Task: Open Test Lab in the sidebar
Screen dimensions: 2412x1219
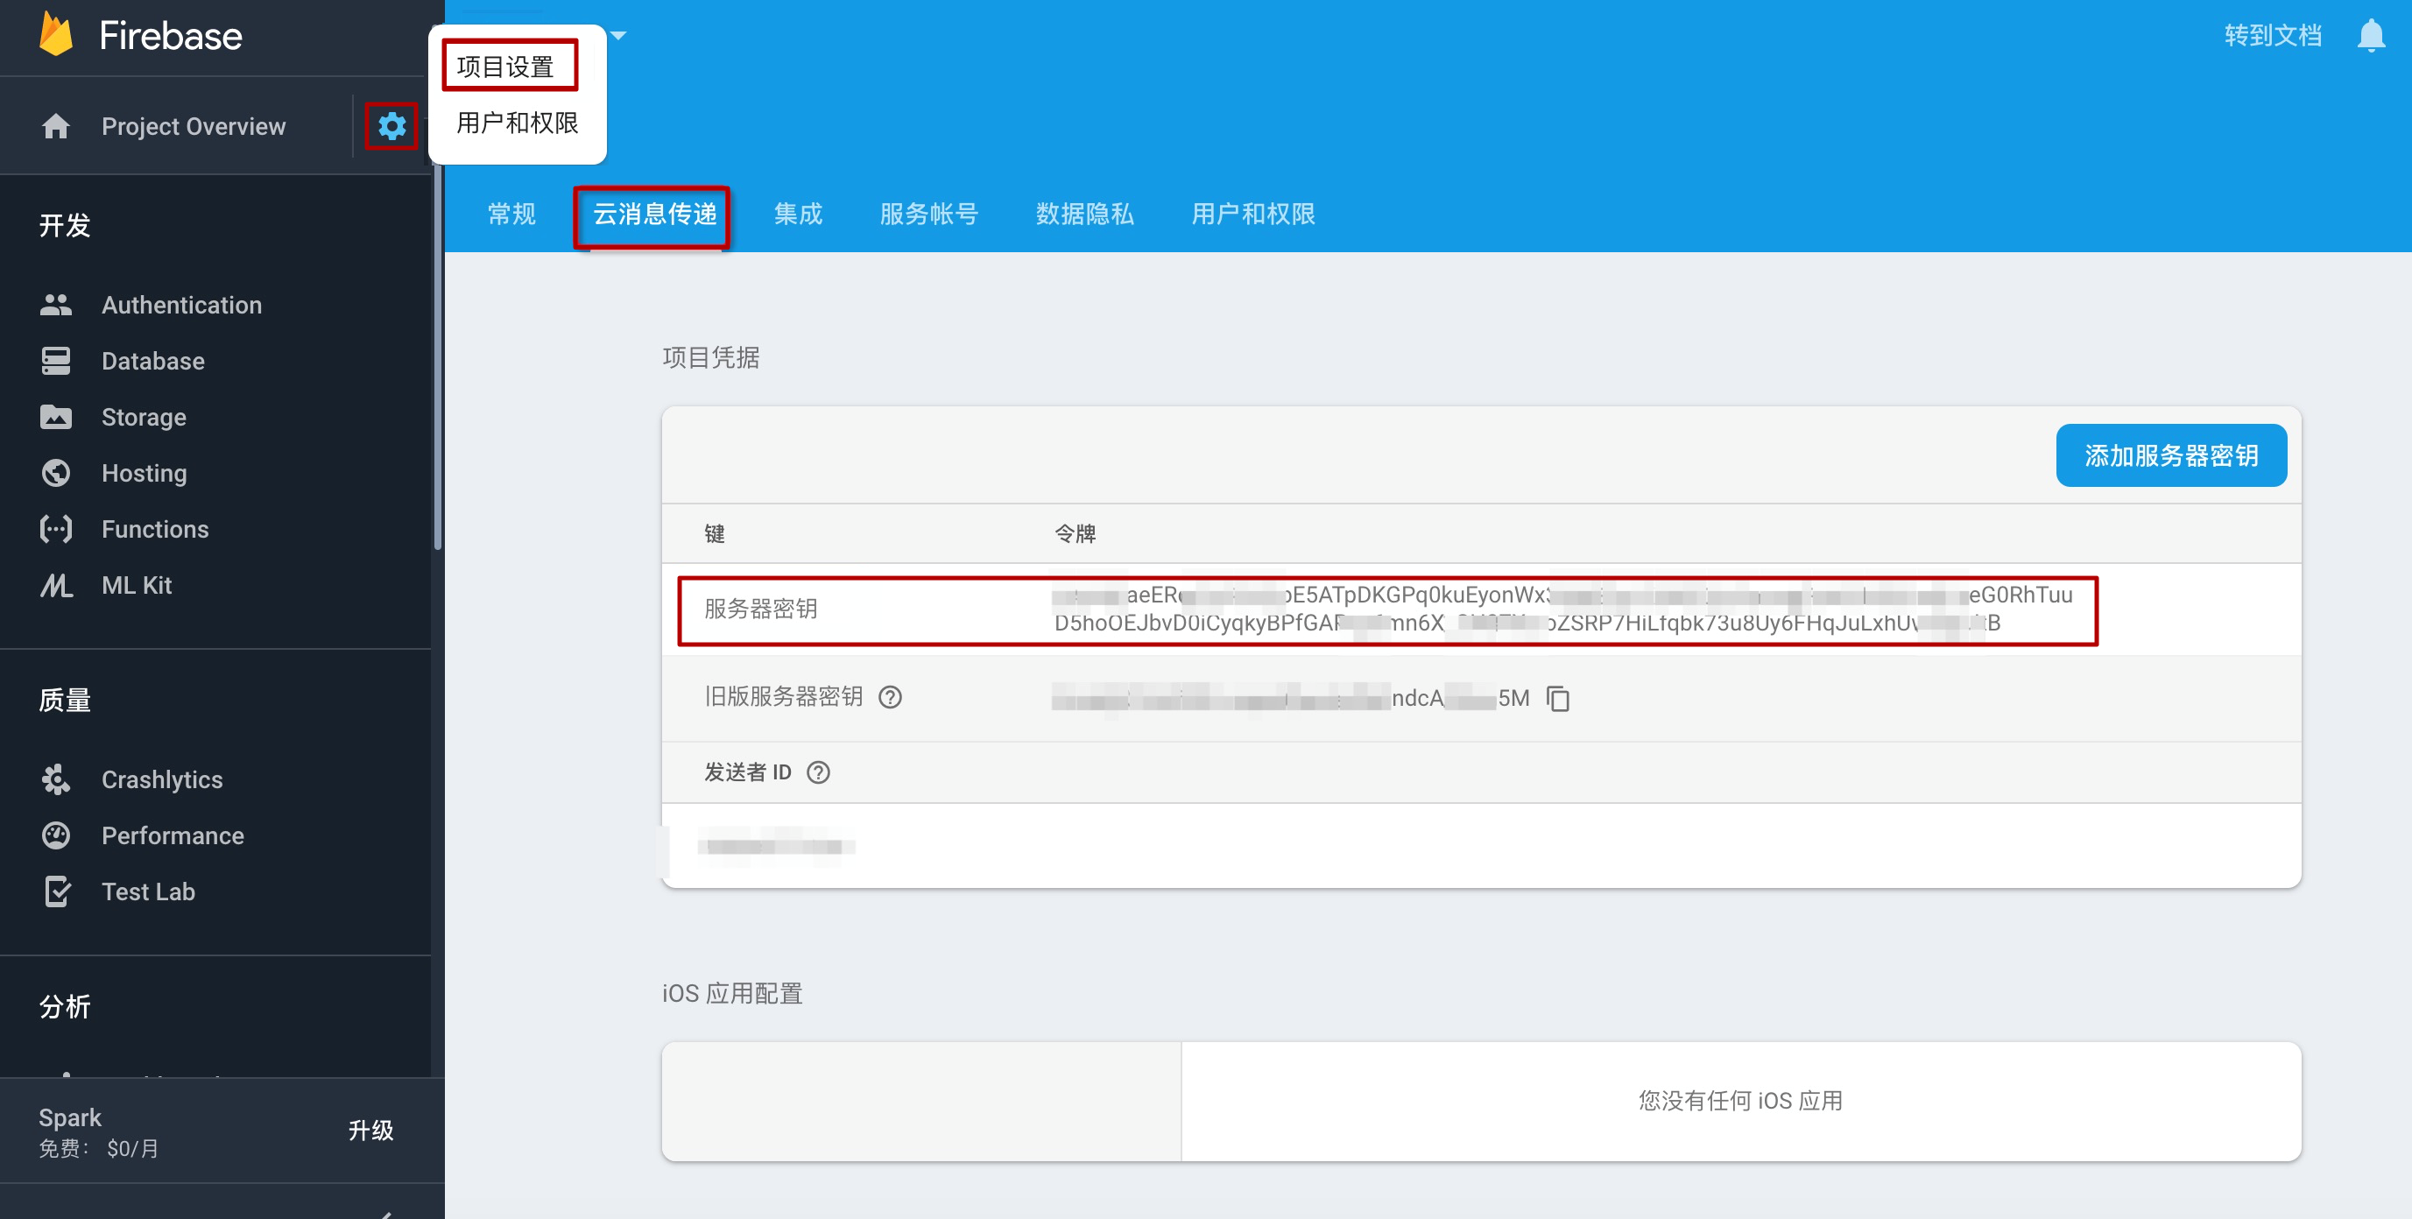Action: [148, 891]
